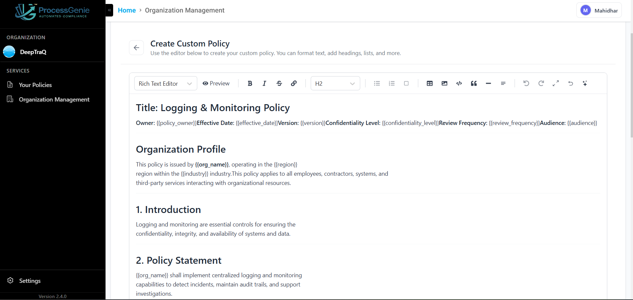Image resolution: width=633 pixels, height=300 pixels.
Task: Click the Your Policies document icon
Action: [x=10, y=85]
